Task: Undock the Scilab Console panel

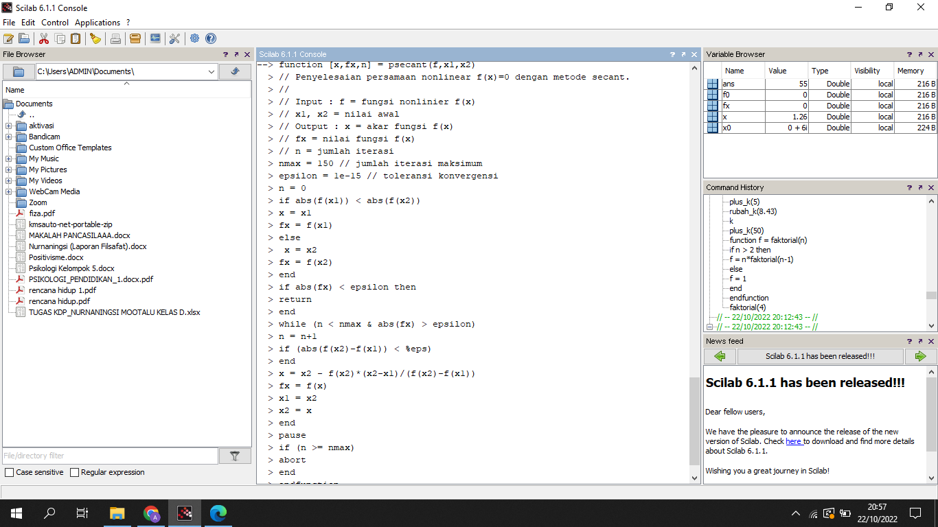Action: (x=683, y=54)
